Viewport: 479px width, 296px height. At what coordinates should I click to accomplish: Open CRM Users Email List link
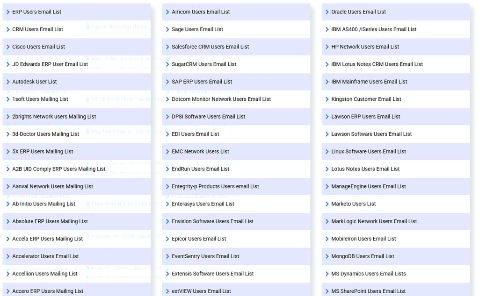pyautogui.click(x=37, y=29)
